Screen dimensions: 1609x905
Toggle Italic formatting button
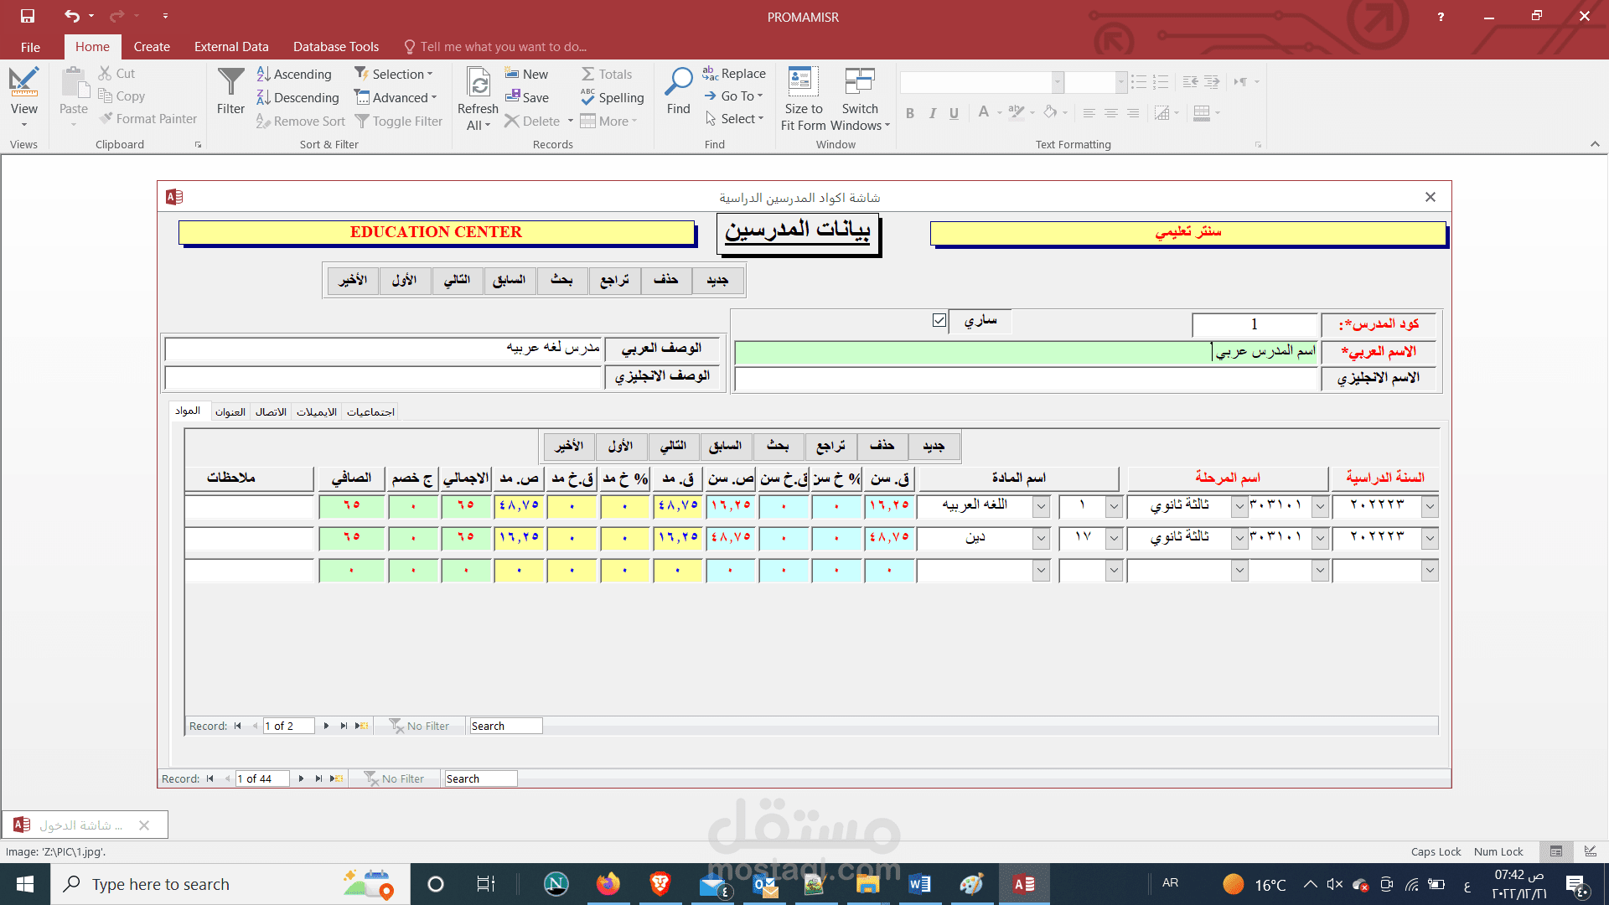[x=932, y=113]
